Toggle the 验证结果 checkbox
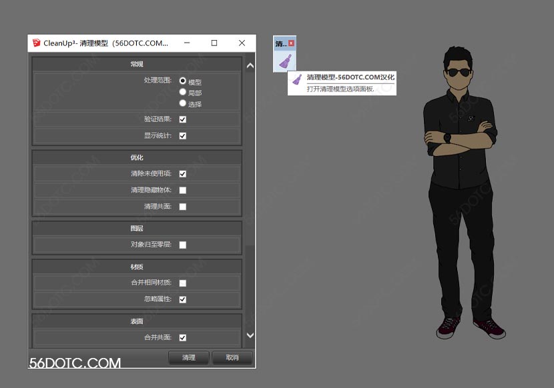 point(183,119)
